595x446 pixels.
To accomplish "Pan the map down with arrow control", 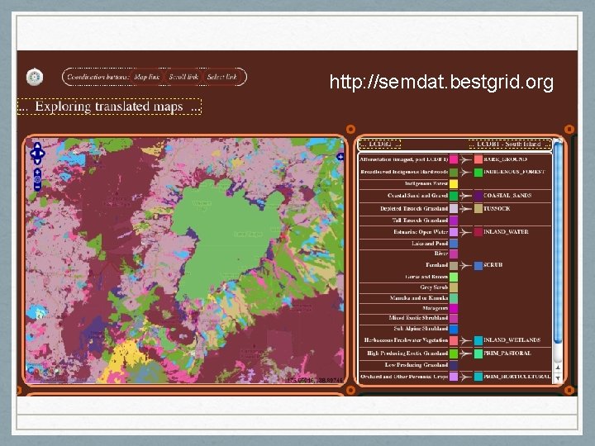I will tap(37, 161).
